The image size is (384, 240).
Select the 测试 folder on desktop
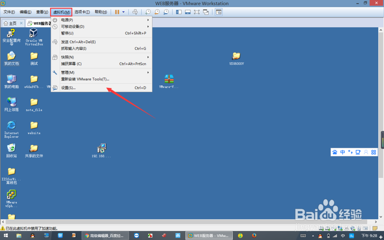coord(34,59)
